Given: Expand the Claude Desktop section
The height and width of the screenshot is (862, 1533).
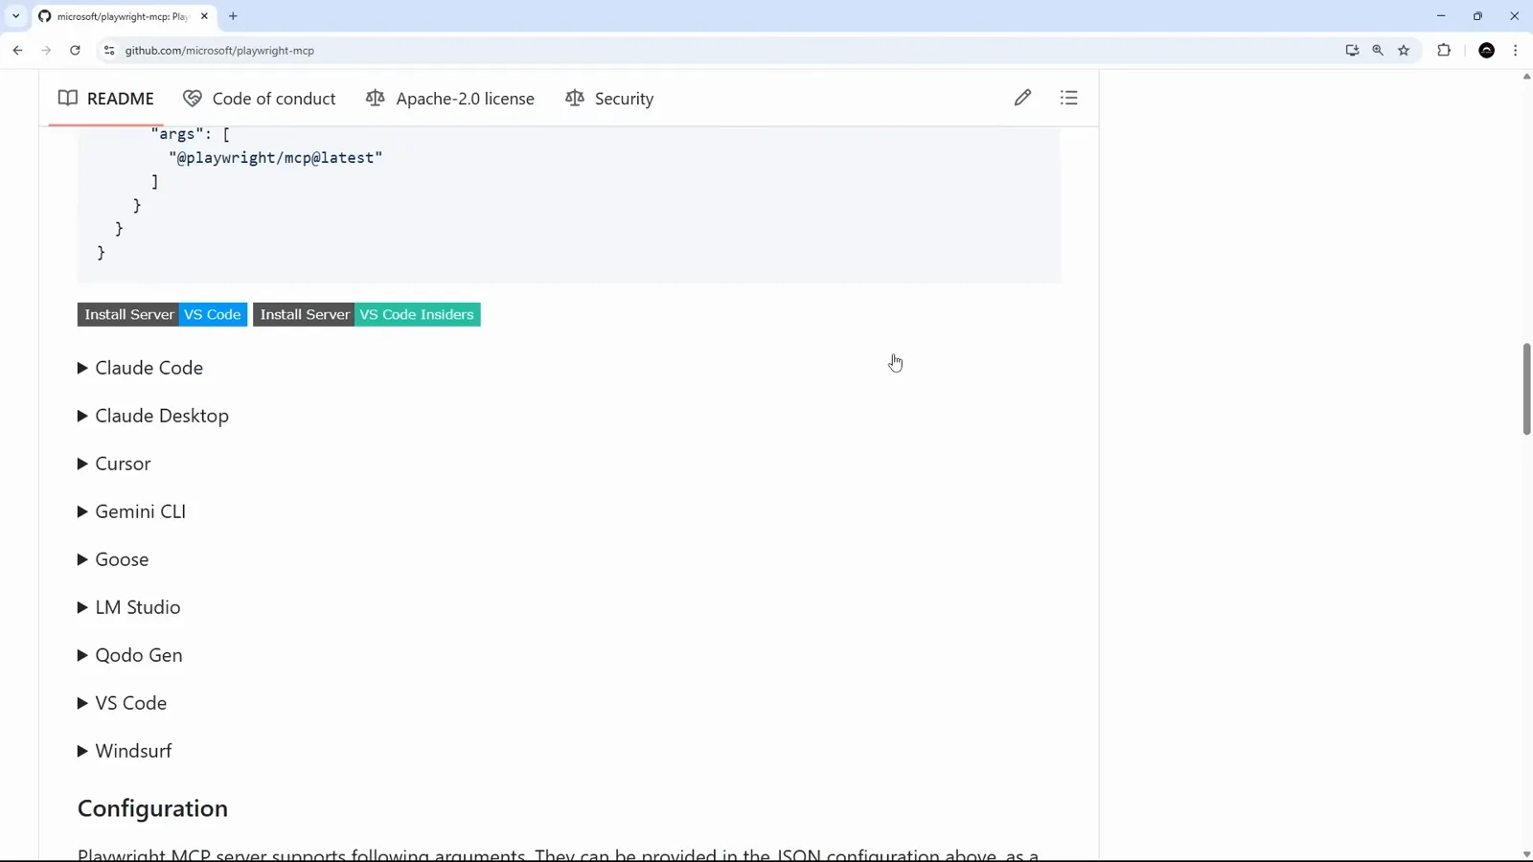Looking at the screenshot, I should coord(153,416).
